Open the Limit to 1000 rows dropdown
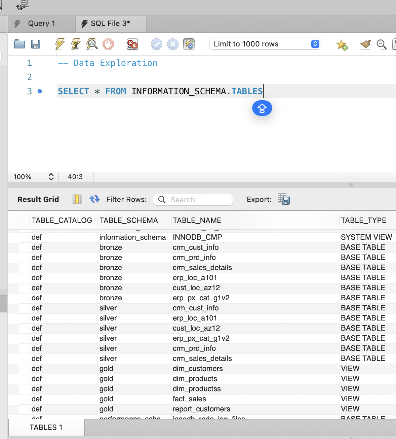Image resolution: width=396 pixels, height=439 pixels. click(315, 44)
